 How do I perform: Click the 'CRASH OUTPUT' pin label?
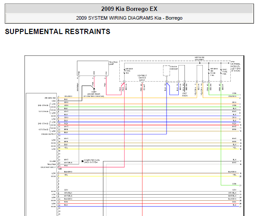49,134
